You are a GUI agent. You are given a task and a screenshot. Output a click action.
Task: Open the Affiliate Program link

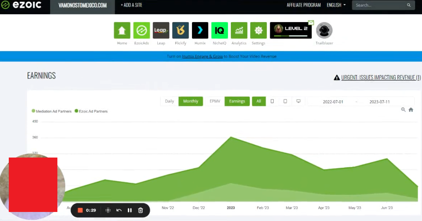304,5
